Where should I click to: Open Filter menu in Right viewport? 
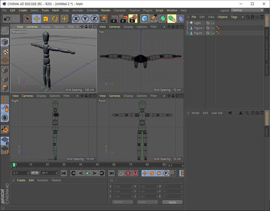tap(66, 96)
